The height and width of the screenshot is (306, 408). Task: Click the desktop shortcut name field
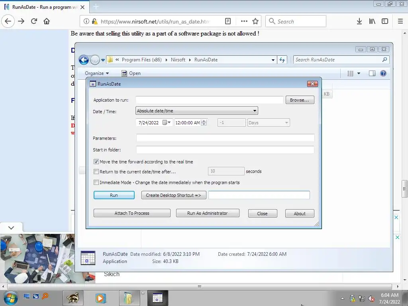(x=259, y=195)
